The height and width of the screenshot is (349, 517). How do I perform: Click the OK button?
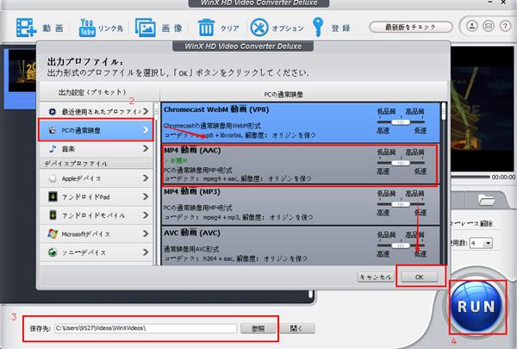tap(419, 277)
